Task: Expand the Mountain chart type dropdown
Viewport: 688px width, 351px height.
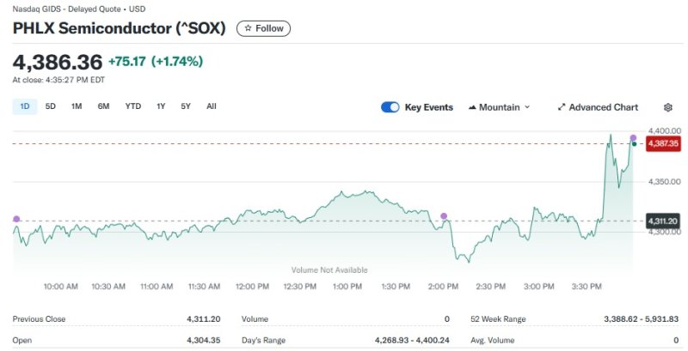Action: tap(527, 107)
